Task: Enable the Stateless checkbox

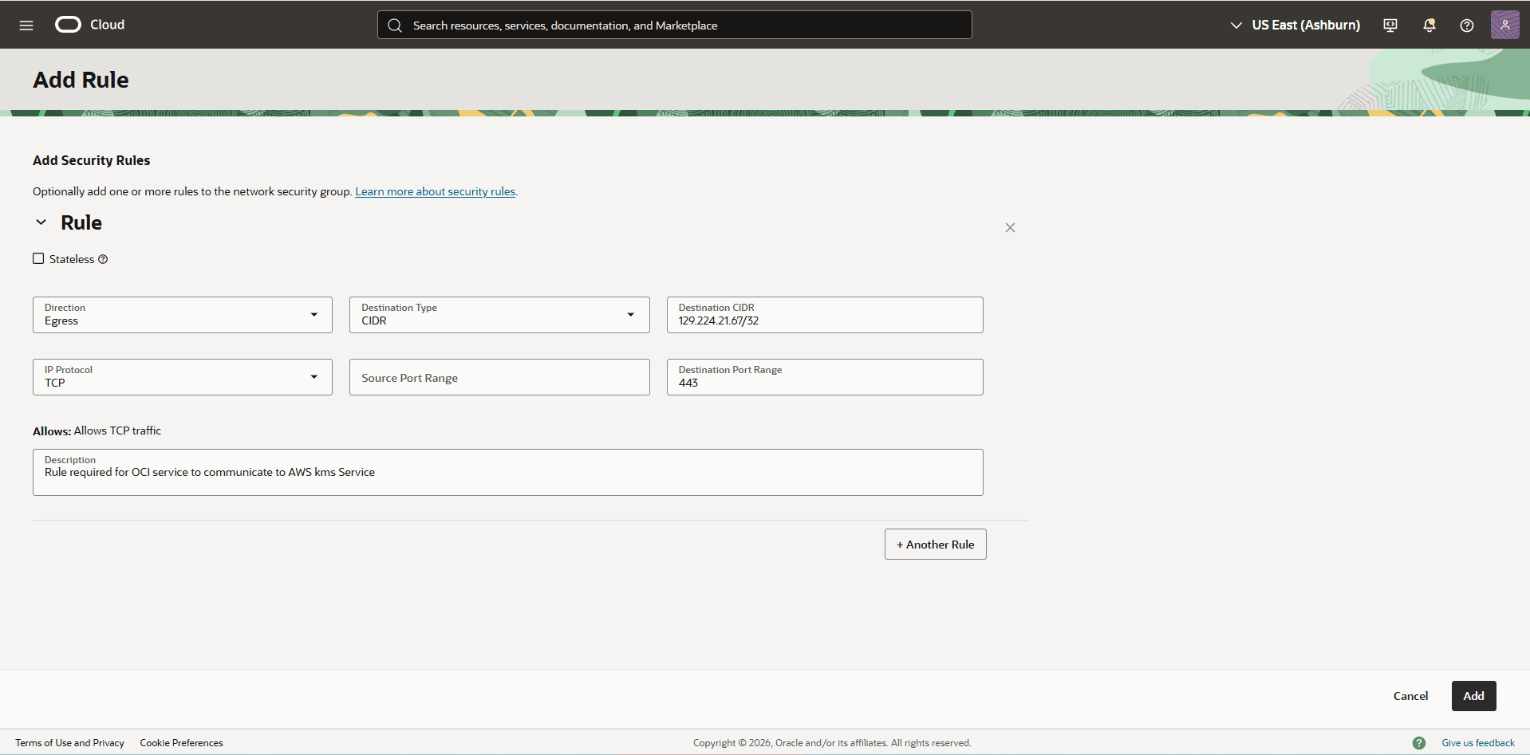Action: point(37,258)
